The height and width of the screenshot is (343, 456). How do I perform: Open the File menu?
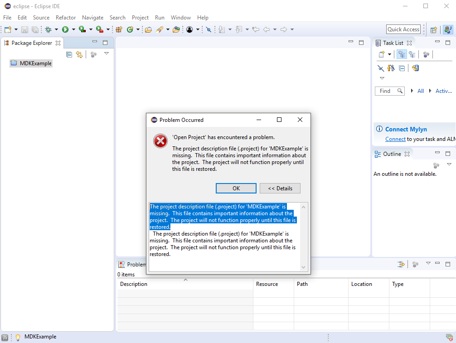pos(7,17)
